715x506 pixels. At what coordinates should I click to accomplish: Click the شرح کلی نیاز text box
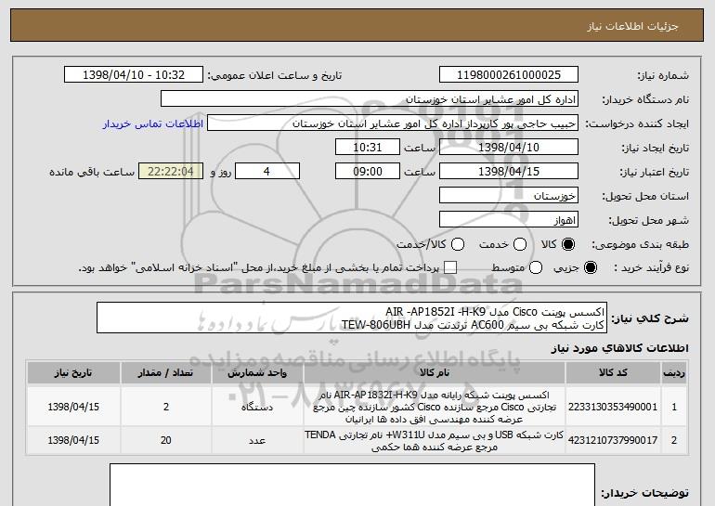(352, 318)
